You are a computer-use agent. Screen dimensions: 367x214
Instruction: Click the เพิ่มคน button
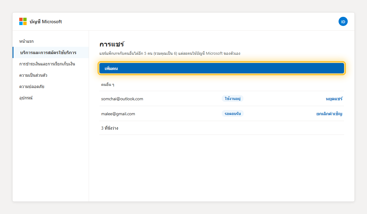pyautogui.click(x=222, y=68)
